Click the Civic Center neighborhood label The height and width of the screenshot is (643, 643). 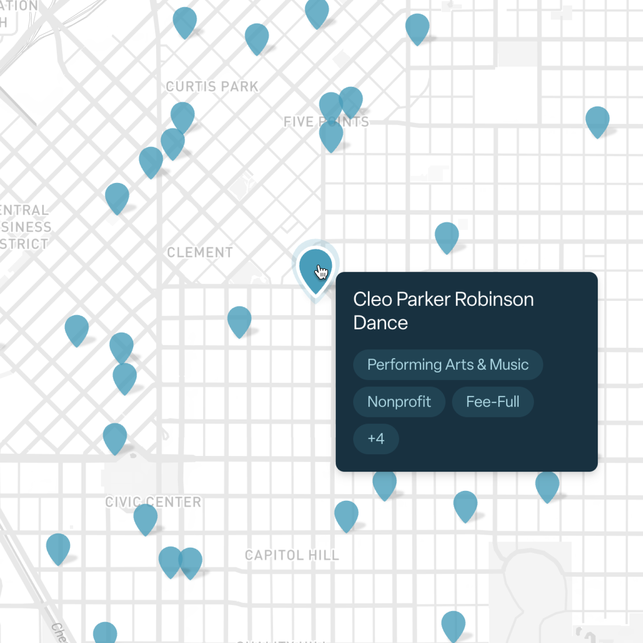pyautogui.click(x=153, y=502)
